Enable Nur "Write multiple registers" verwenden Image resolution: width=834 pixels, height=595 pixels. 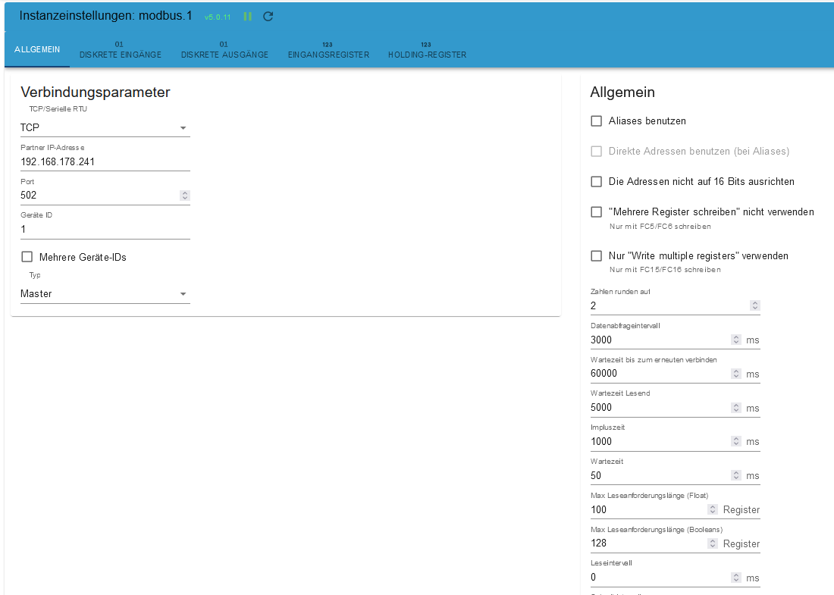597,256
